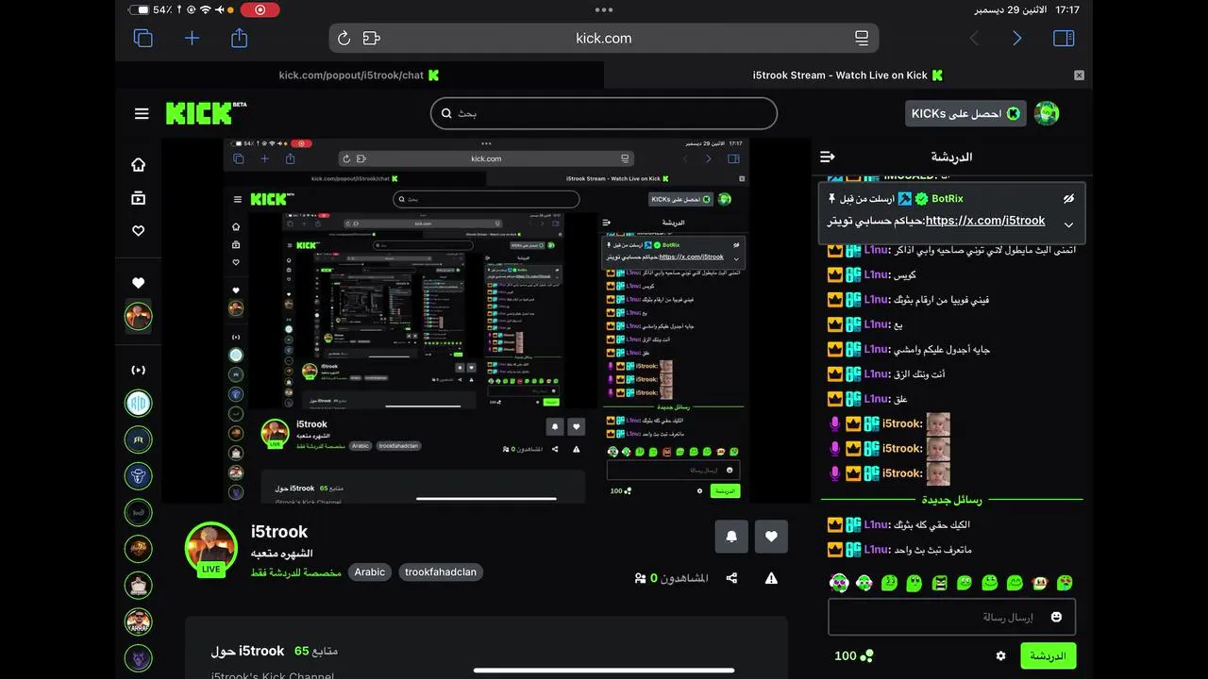Go back using Safari arrow
This screenshot has height=679, width=1208.
975,38
